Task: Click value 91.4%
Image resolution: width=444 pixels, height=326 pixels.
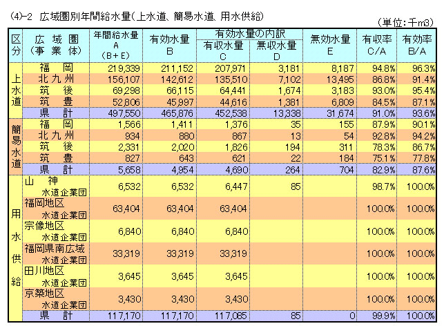Action: point(423,79)
